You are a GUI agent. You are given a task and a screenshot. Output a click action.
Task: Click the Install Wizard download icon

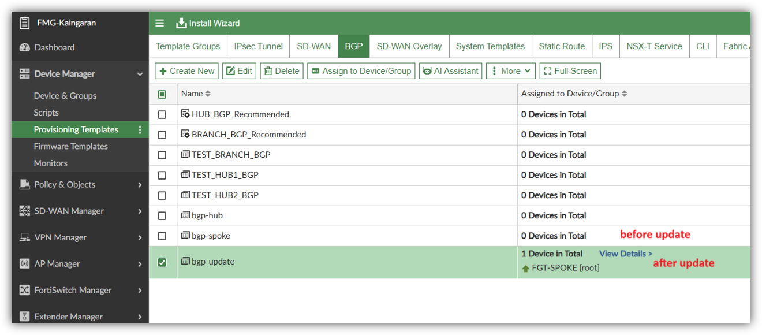(x=181, y=23)
